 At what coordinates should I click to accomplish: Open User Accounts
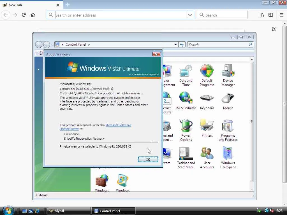pos(207,158)
